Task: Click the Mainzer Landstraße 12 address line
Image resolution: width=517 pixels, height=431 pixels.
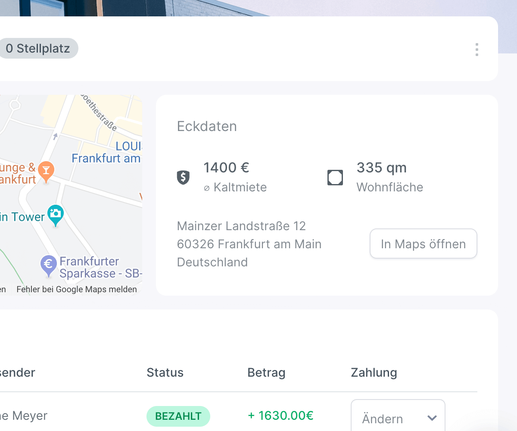Action: (241, 226)
